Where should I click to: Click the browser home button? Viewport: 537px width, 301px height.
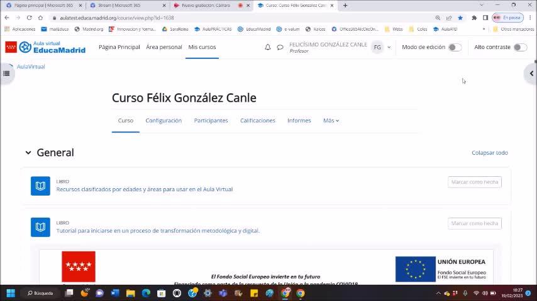click(x=40, y=18)
